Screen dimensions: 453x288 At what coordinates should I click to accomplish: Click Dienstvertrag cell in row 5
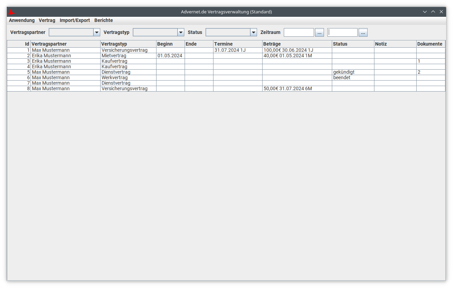[x=128, y=72]
